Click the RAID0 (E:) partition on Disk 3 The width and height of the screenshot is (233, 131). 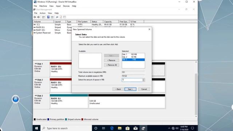coord(69,102)
